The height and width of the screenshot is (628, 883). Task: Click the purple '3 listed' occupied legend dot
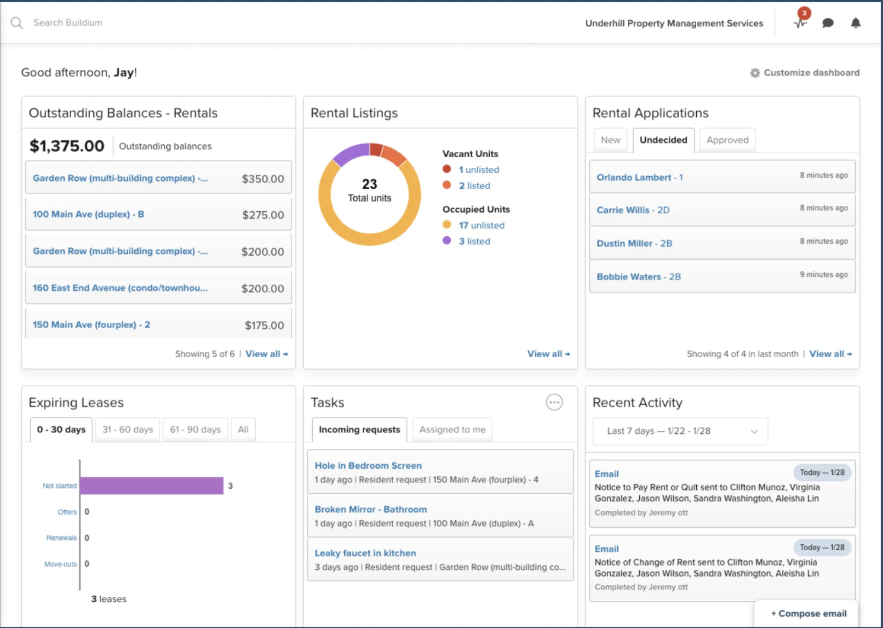(447, 240)
